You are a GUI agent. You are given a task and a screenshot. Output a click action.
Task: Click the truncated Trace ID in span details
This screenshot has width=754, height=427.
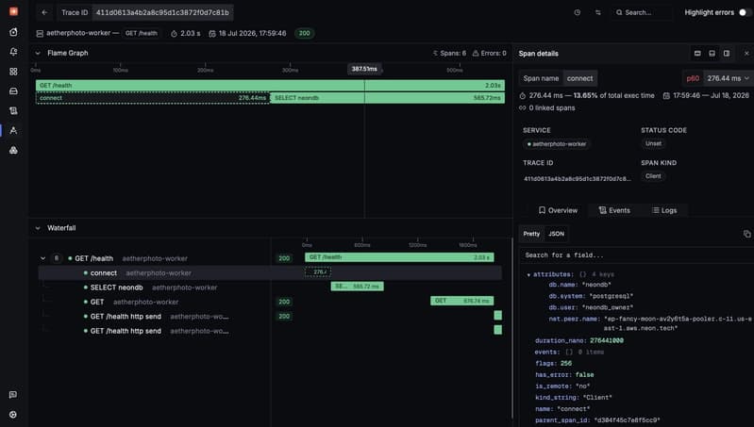[577, 179]
